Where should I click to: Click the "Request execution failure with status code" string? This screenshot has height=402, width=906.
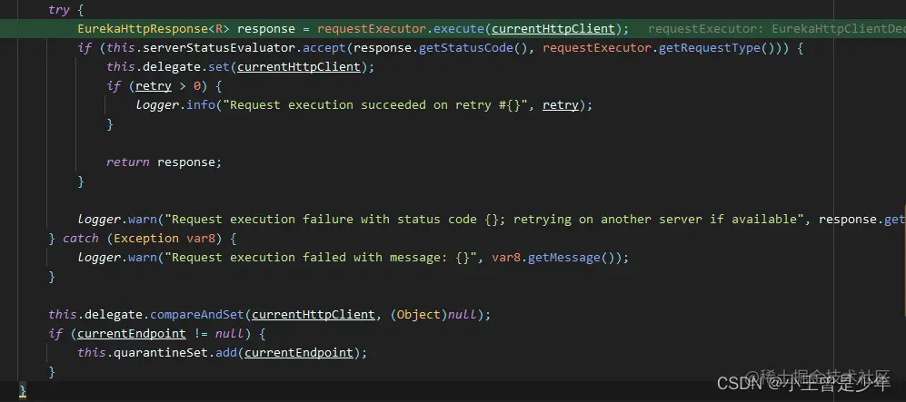tap(483, 220)
